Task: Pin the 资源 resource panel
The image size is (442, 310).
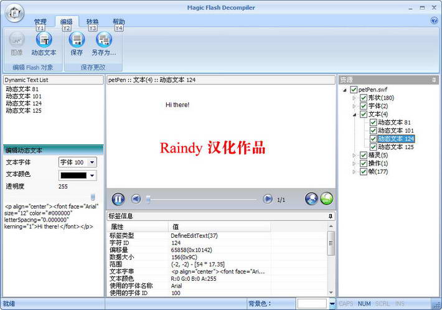Action: pyautogui.click(x=434, y=80)
